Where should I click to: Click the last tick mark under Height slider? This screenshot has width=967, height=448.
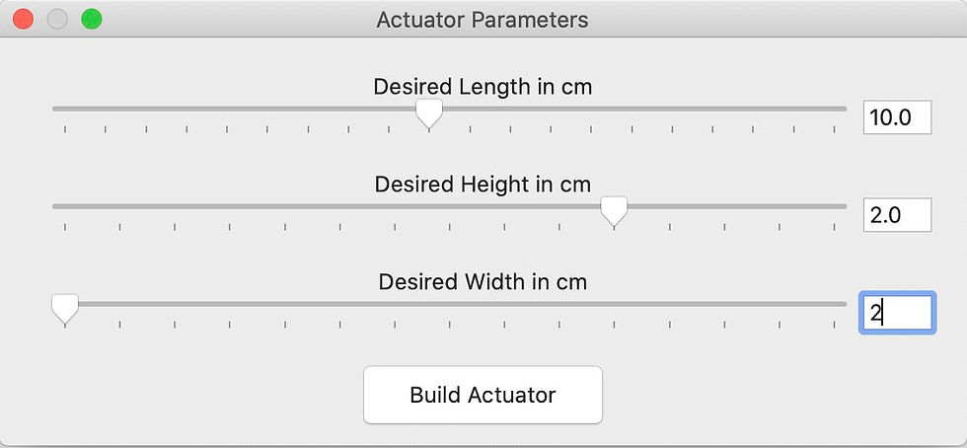[835, 227]
